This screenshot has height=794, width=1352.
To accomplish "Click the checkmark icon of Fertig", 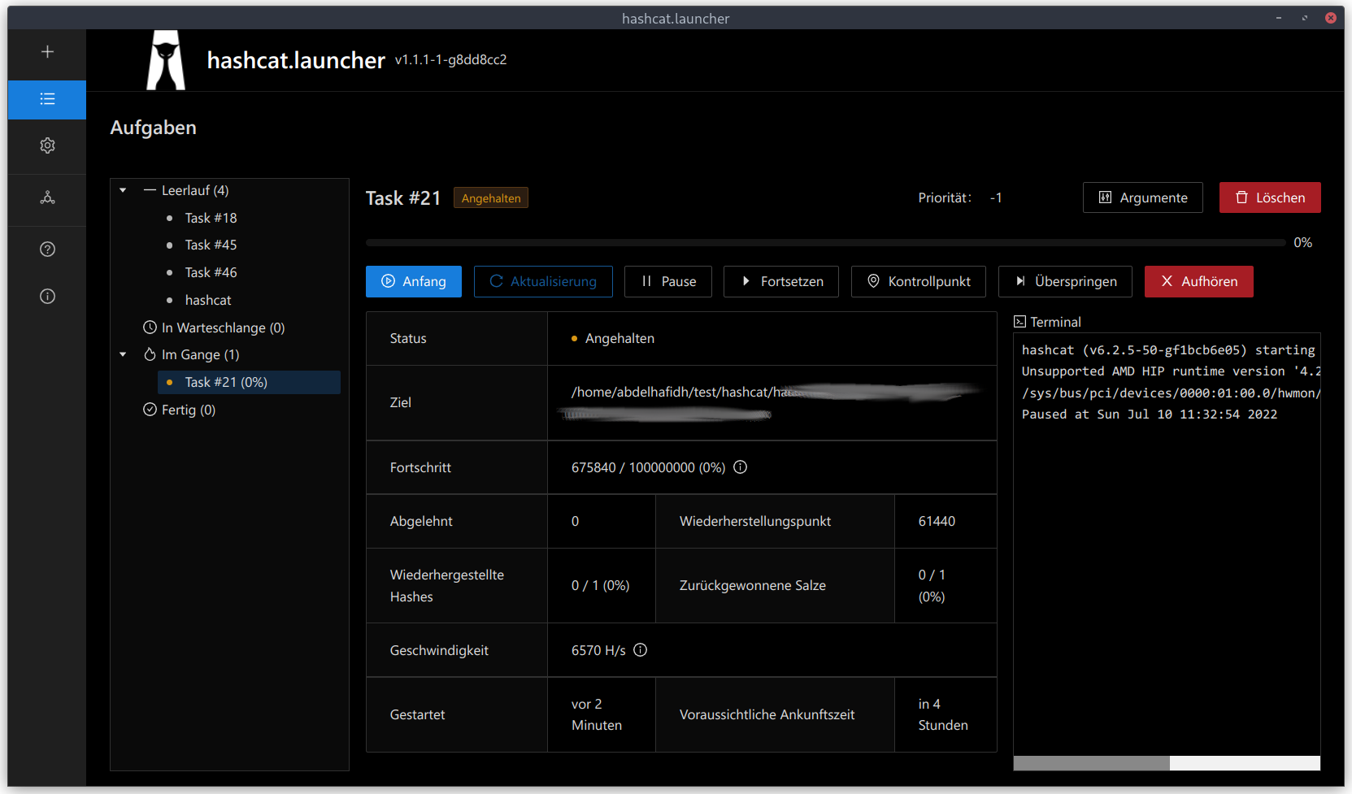I will tap(150, 410).
